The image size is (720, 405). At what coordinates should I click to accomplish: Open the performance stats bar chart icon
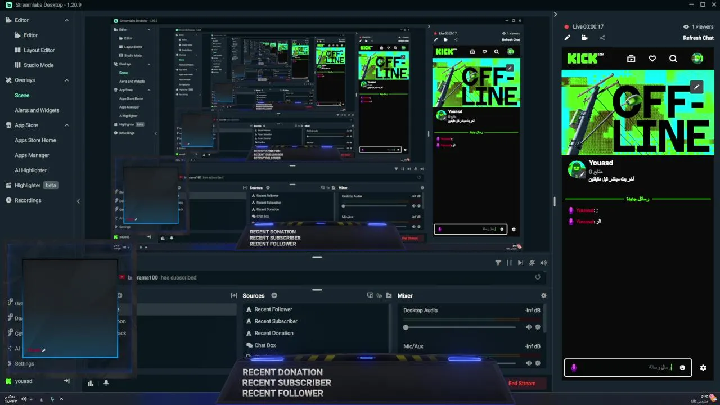pyautogui.click(x=91, y=384)
